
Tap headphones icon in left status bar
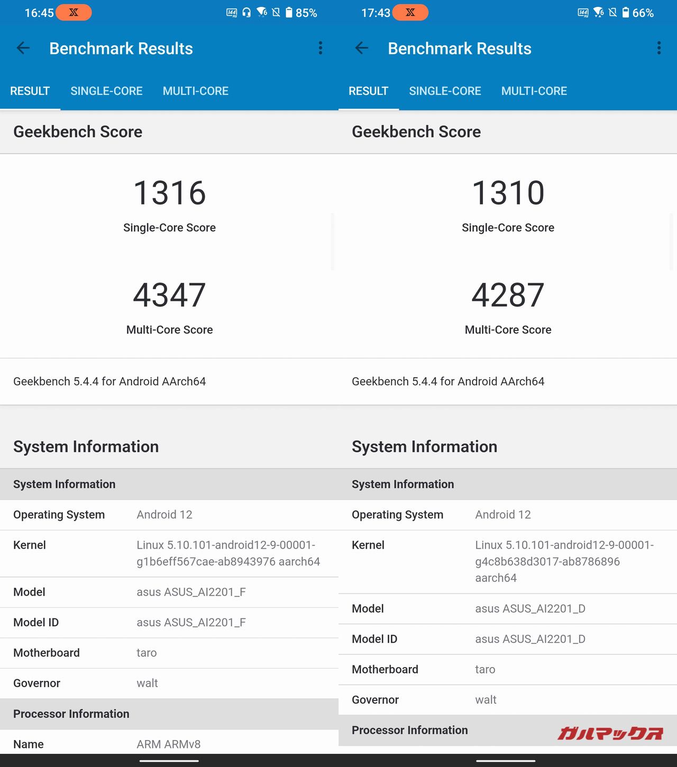(x=246, y=13)
